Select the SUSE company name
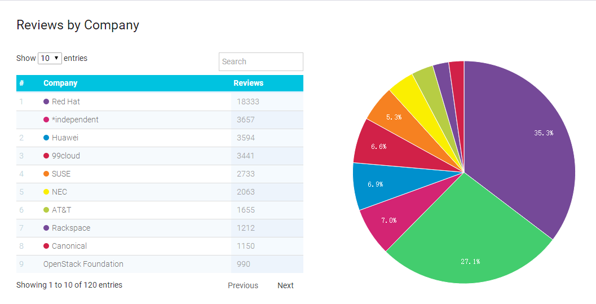 [61, 174]
